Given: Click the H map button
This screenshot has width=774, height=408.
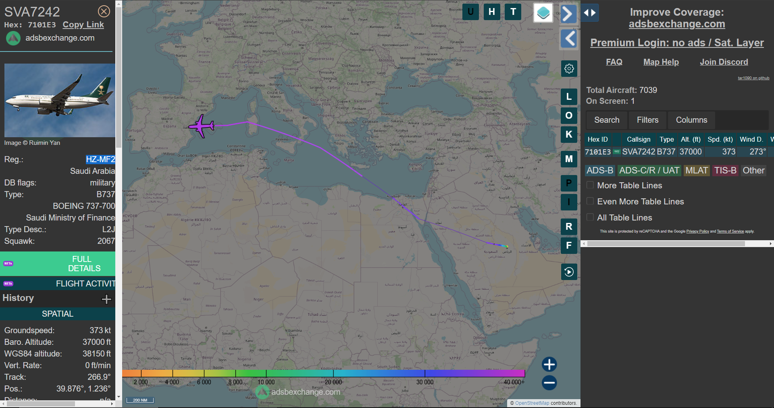Looking at the screenshot, I should pyautogui.click(x=492, y=12).
